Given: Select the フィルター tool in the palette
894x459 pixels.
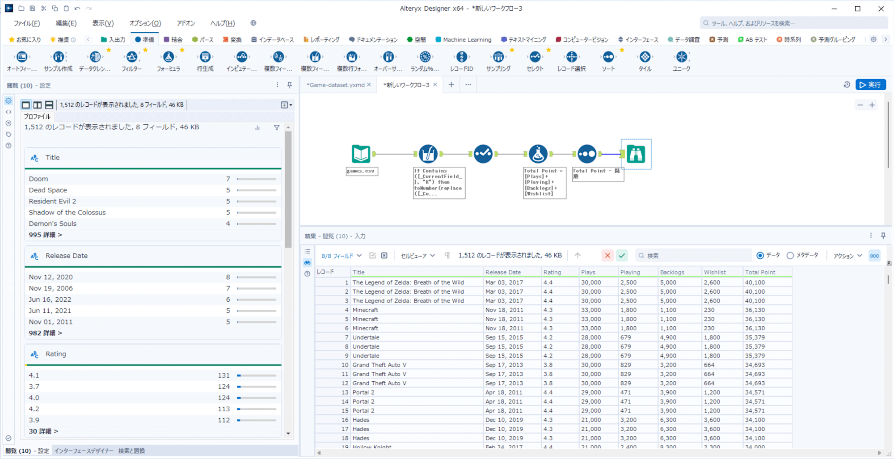Looking at the screenshot, I should [x=131, y=57].
